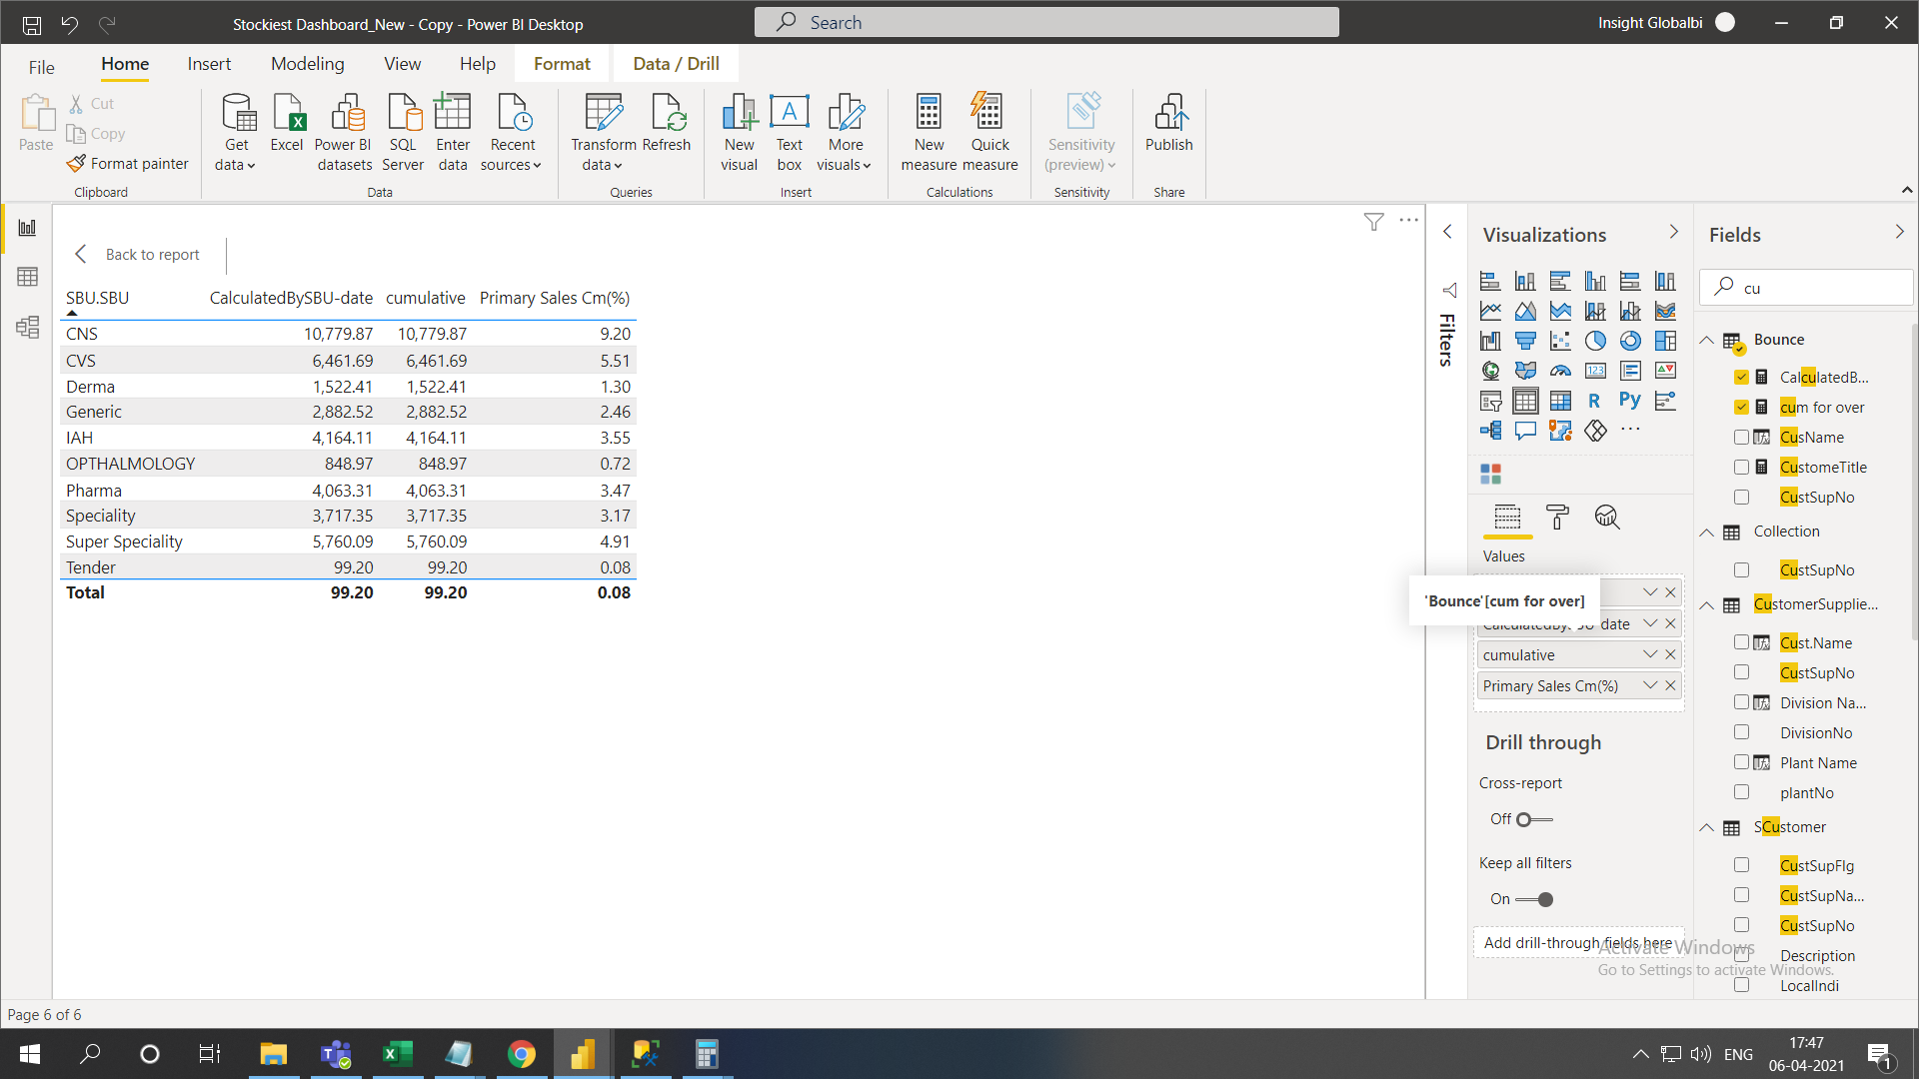Select the Pie chart visualization
The height and width of the screenshot is (1079, 1919).
[1595, 341]
